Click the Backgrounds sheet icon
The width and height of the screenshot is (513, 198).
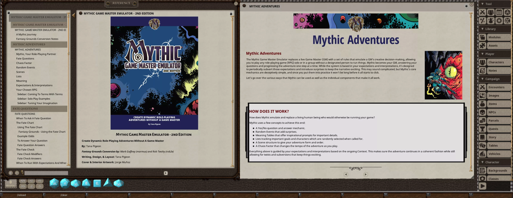coord(482,170)
